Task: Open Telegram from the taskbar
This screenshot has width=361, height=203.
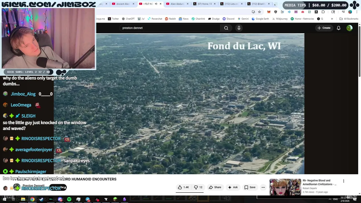Action: click(88, 199)
